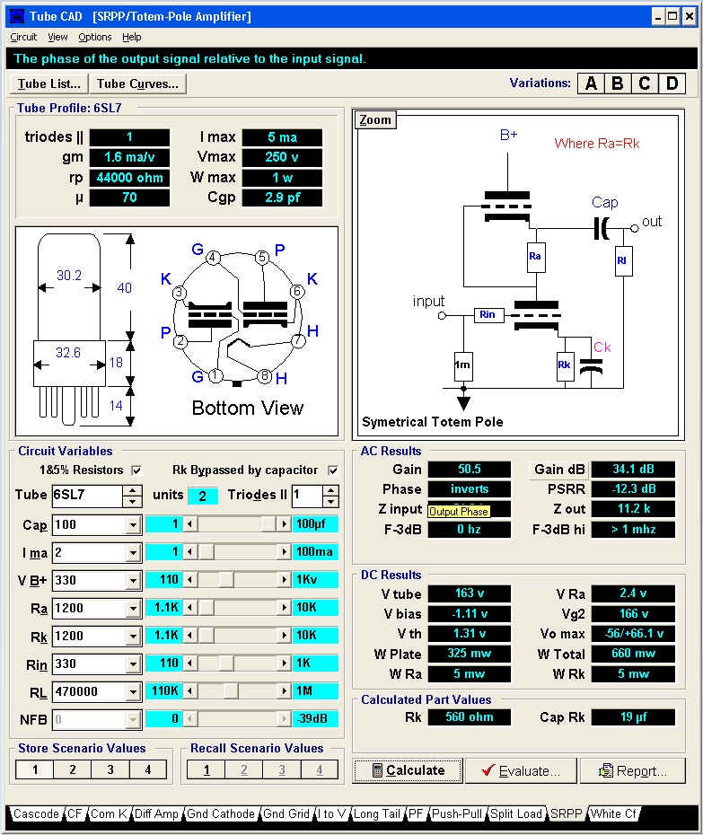
Task: Open the Tube Curves window
Action: click(137, 83)
